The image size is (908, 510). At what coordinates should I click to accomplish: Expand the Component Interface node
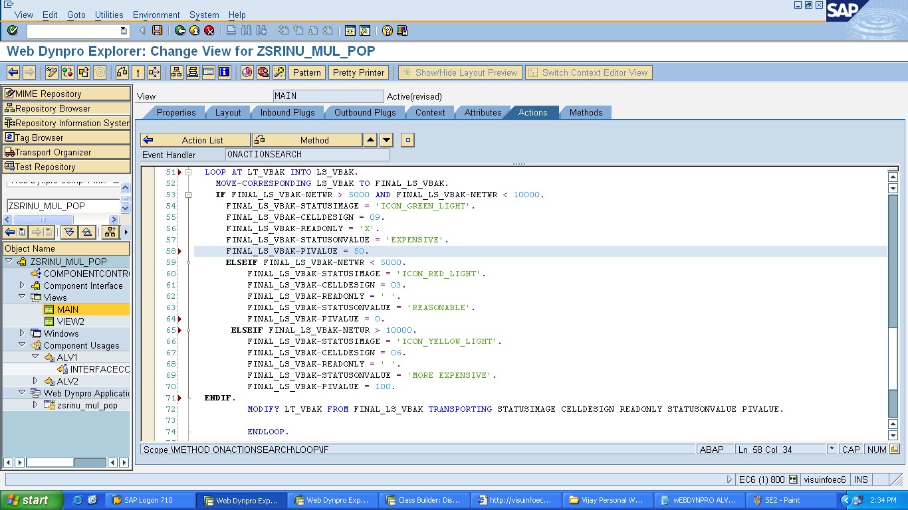pos(22,286)
